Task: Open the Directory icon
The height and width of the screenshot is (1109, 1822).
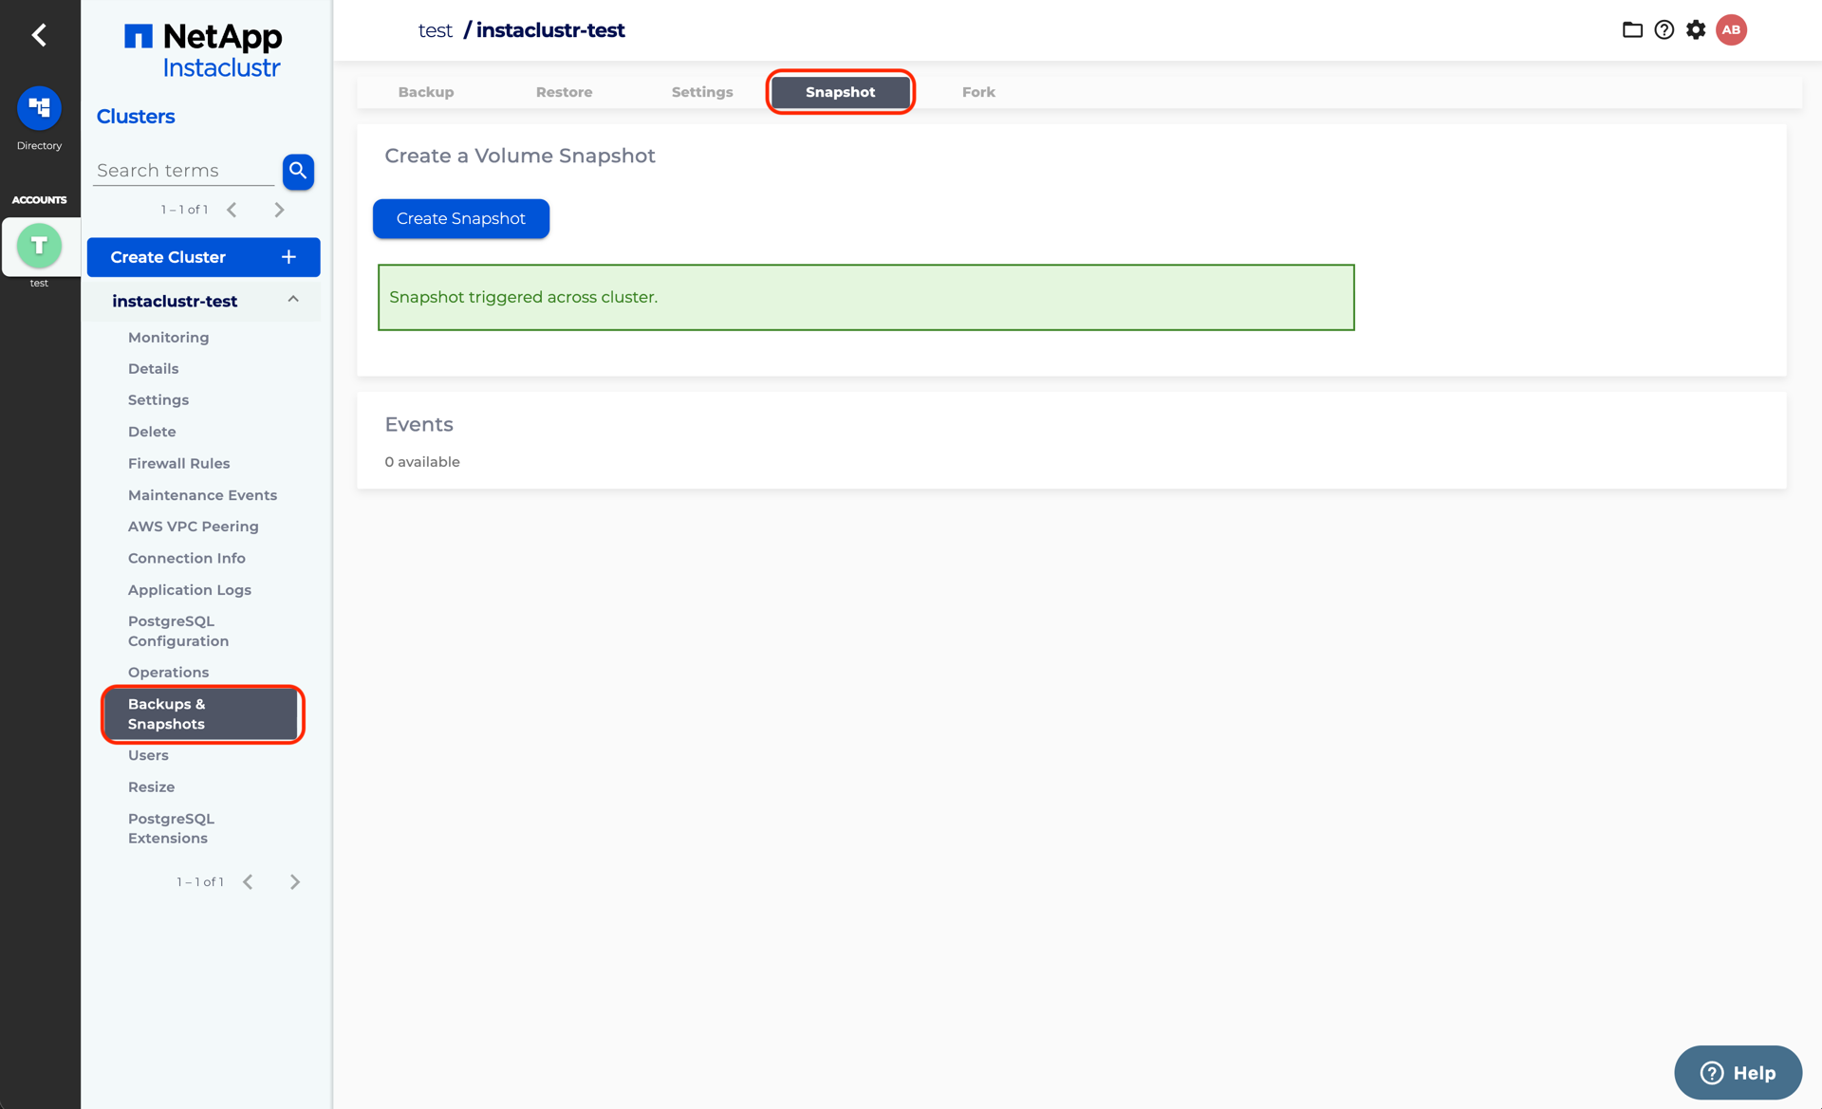Action: (x=39, y=108)
